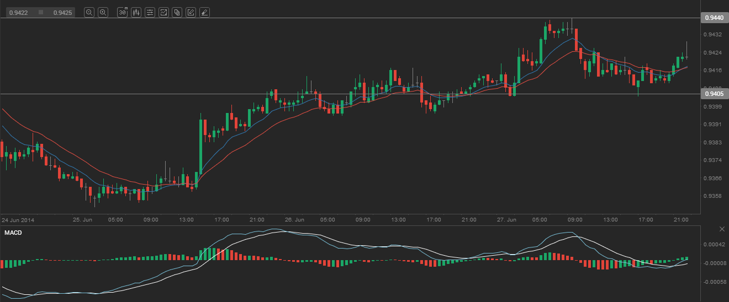Close the MACD indicator panel

pos(722,229)
